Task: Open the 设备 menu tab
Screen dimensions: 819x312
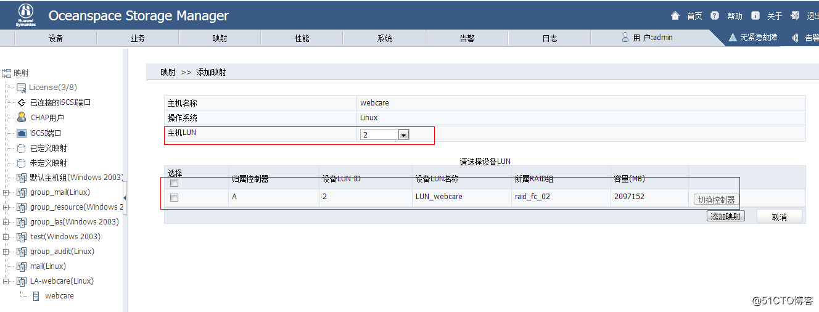Action: pyautogui.click(x=56, y=38)
